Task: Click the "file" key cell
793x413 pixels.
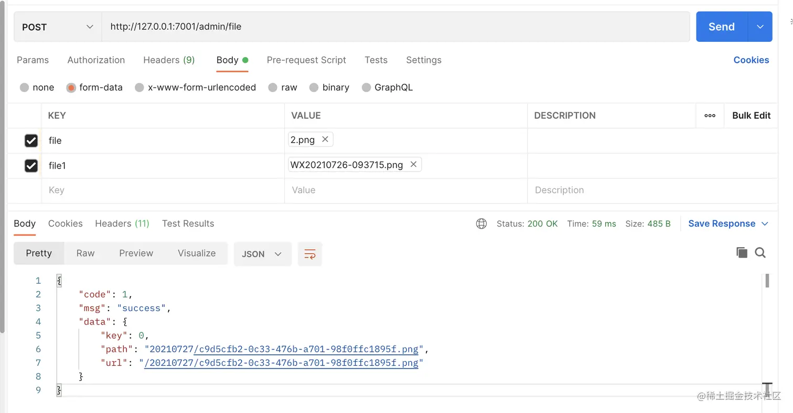Action: (163, 140)
